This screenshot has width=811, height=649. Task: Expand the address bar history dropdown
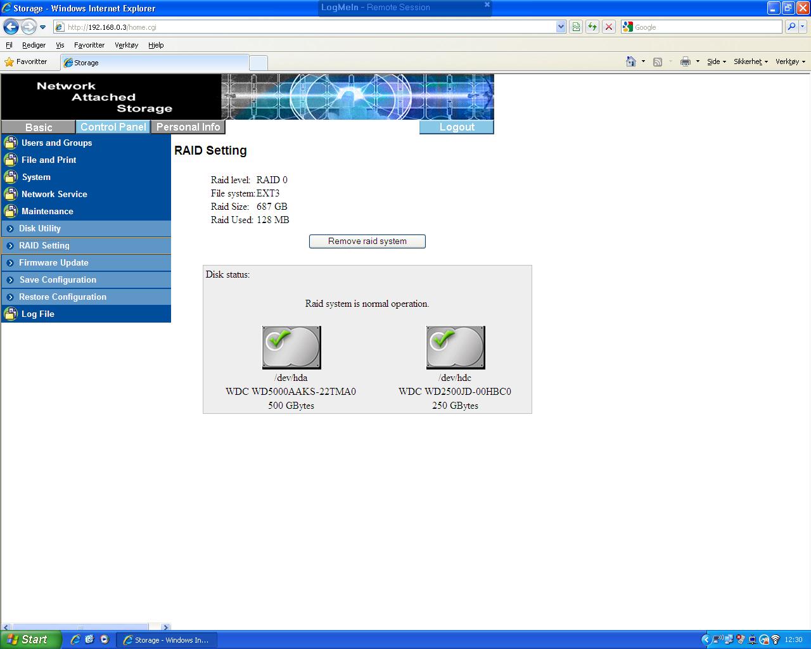point(561,27)
